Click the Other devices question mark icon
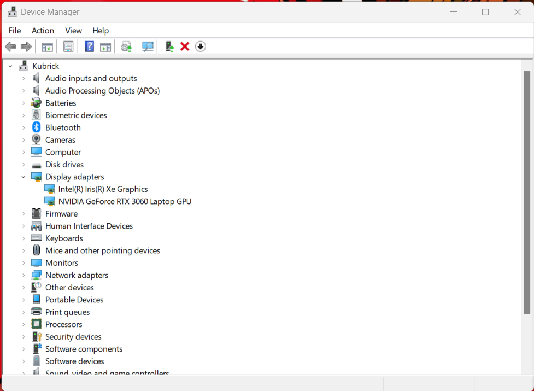Image resolution: width=534 pixels, height=391 pixels. coord(37,287)
